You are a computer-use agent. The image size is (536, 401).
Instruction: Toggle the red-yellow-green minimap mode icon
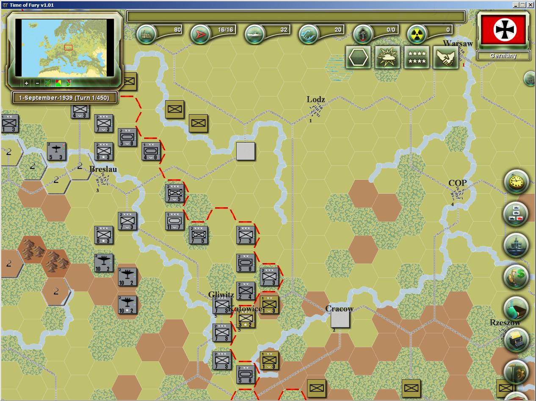click(58, 83)
